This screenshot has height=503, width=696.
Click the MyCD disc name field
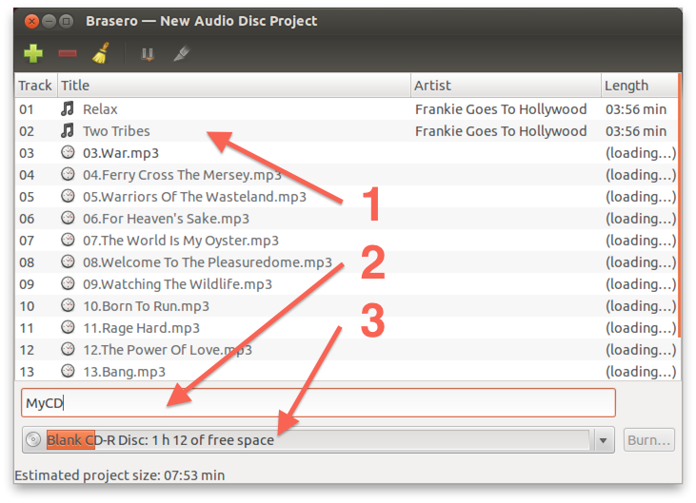point(318,403)
